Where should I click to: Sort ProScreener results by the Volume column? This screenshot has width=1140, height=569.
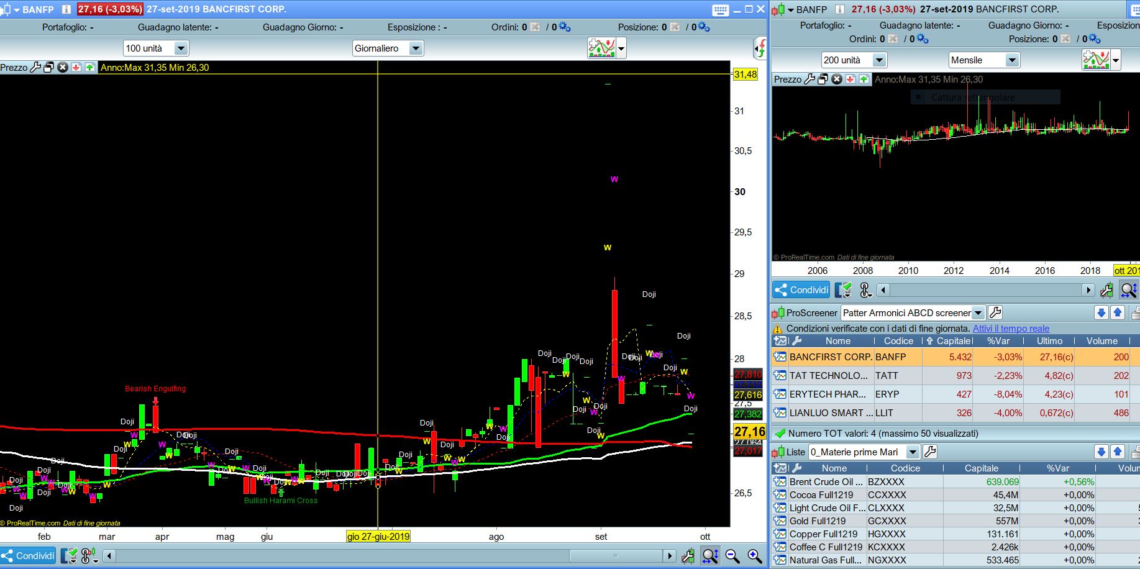[x=1102, y=341]
